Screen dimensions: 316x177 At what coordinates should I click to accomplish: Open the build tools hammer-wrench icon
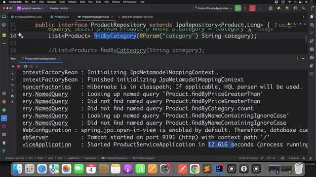click(287, 8)
